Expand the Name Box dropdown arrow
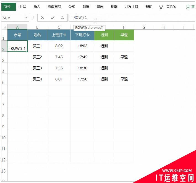The image size is (196, 183). coord(26,18)
